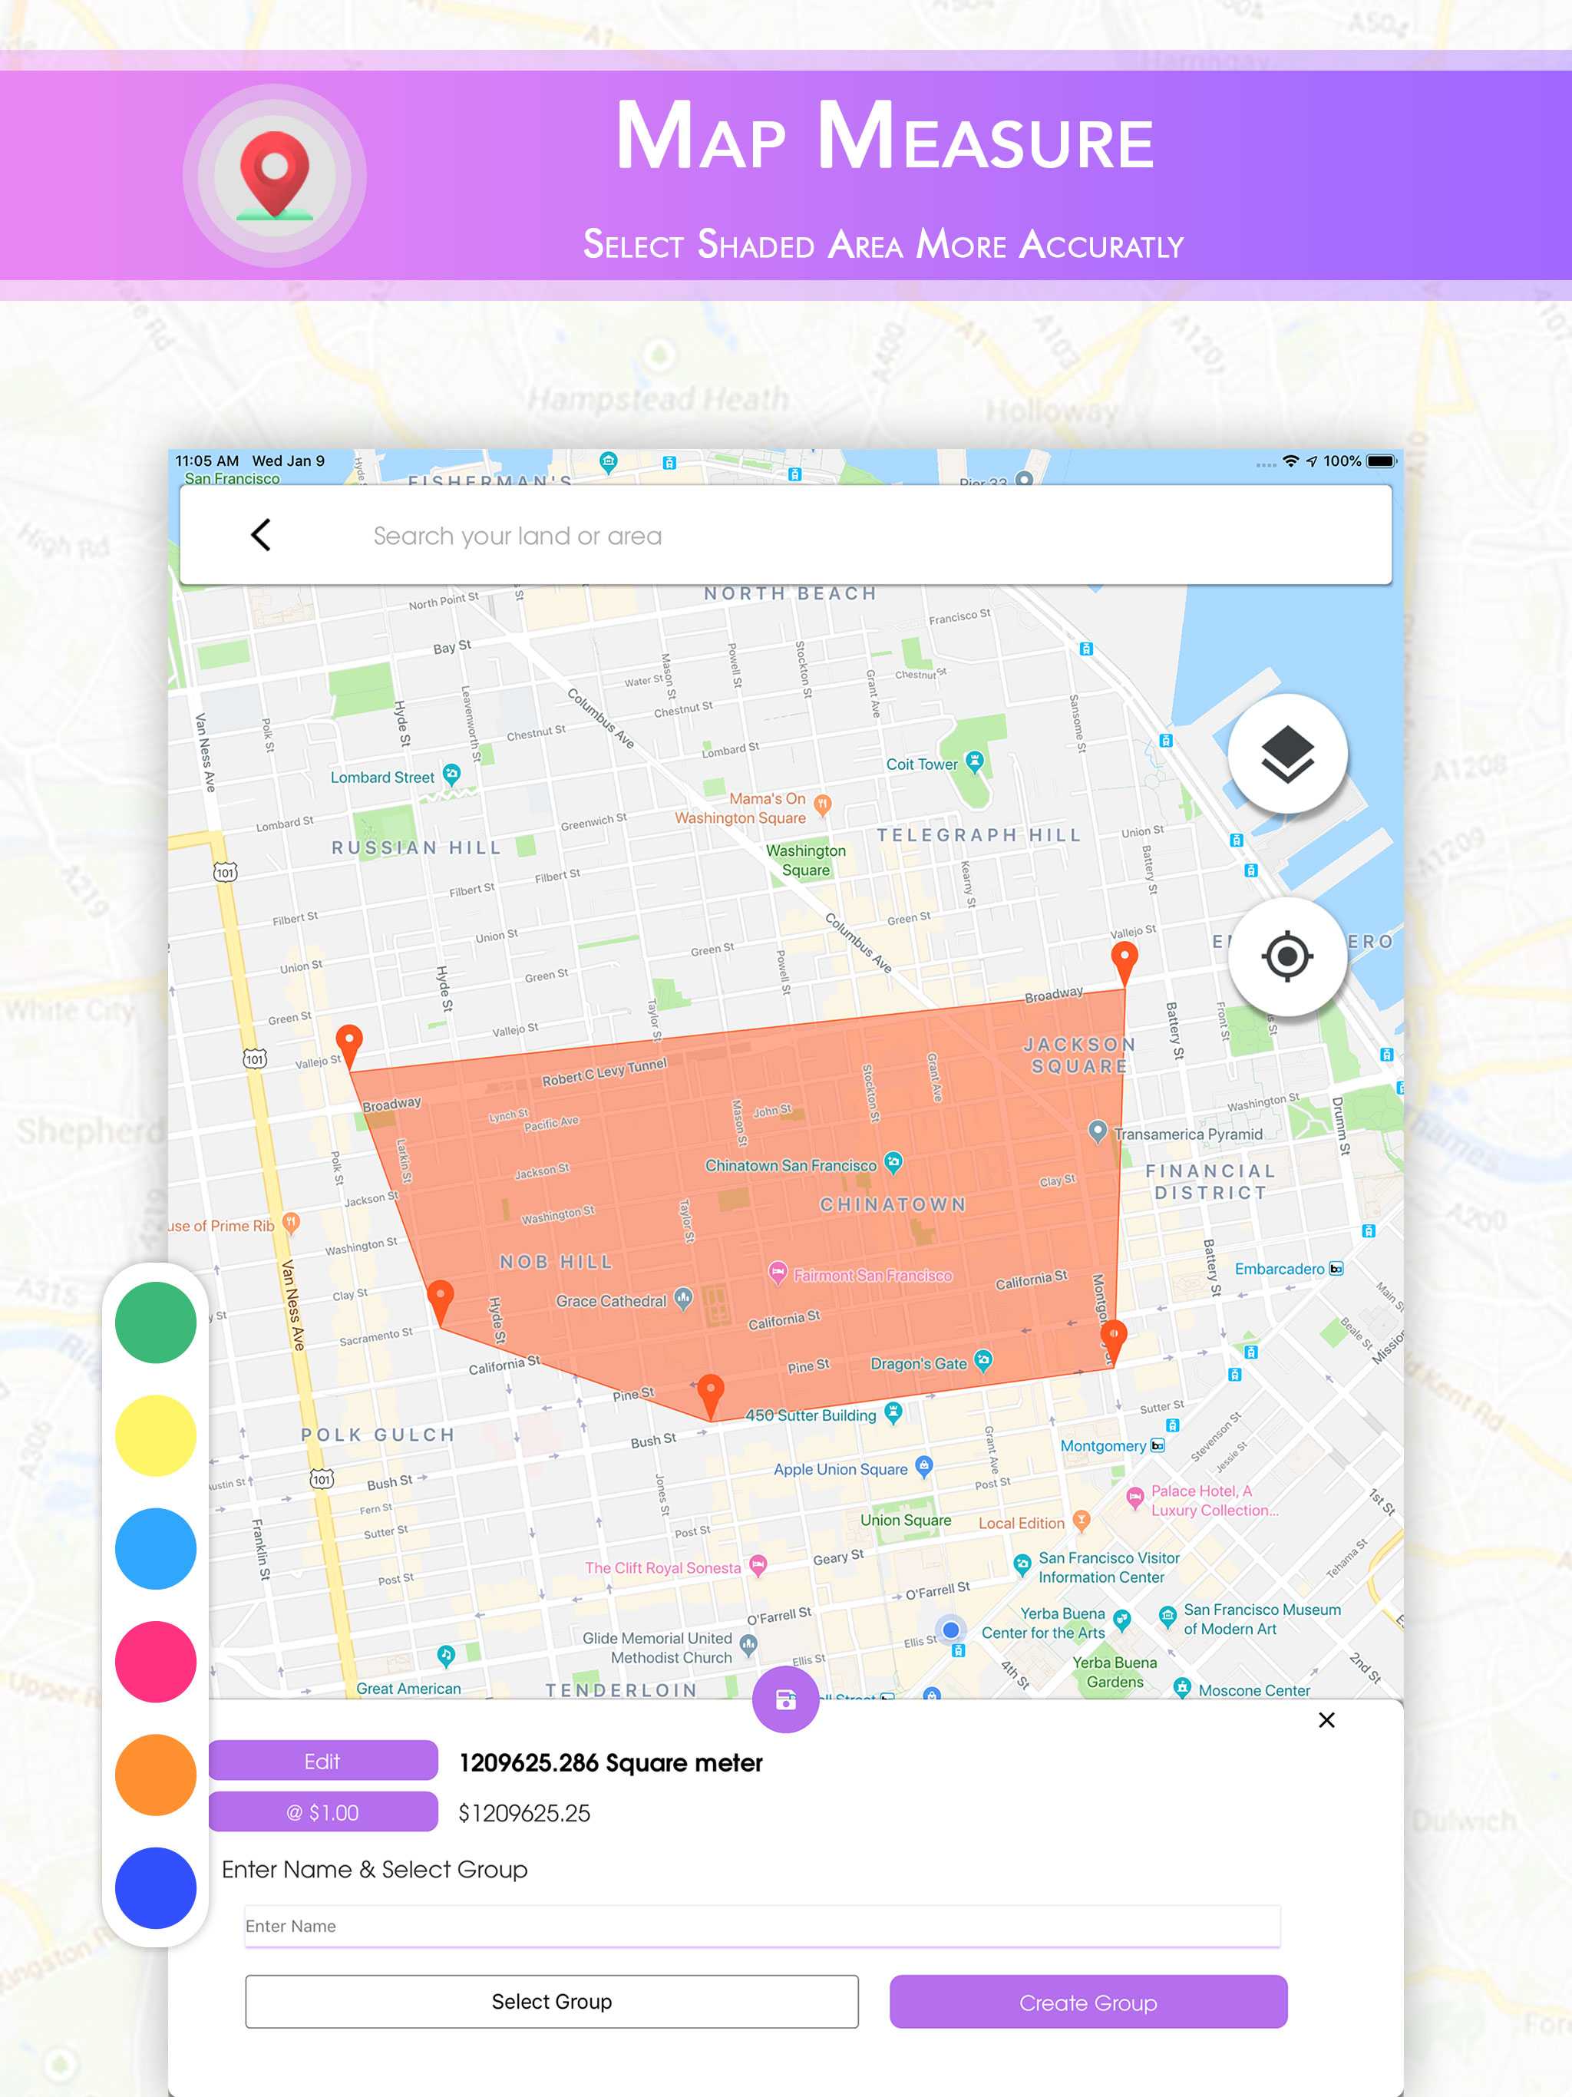Tap the Coit Tower landmark pin
The height and width of the screenshot is (2097, 1572).
click(x=975, y=762)
